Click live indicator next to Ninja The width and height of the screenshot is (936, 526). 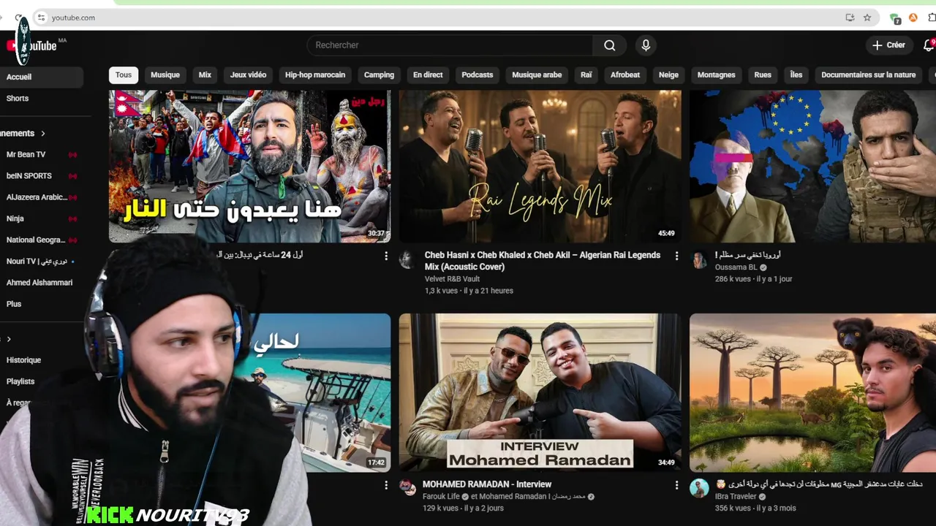[72, 218]
